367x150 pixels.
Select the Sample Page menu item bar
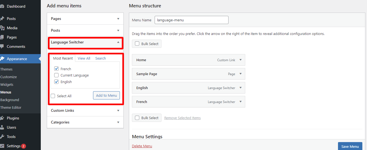tap(189, 74)
